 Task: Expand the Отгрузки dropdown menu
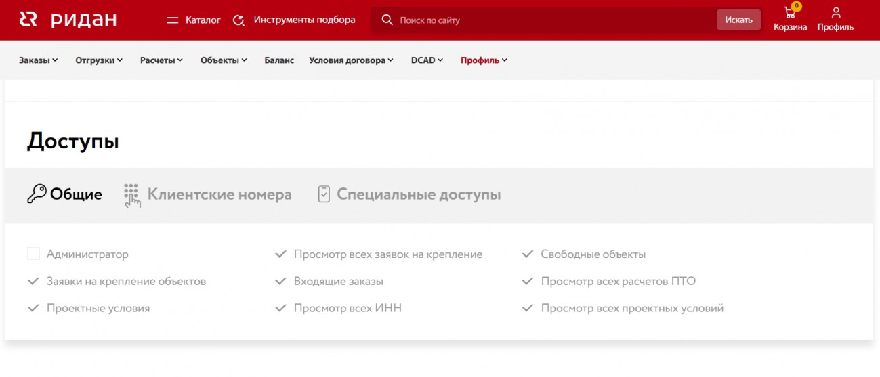point(99,60)
